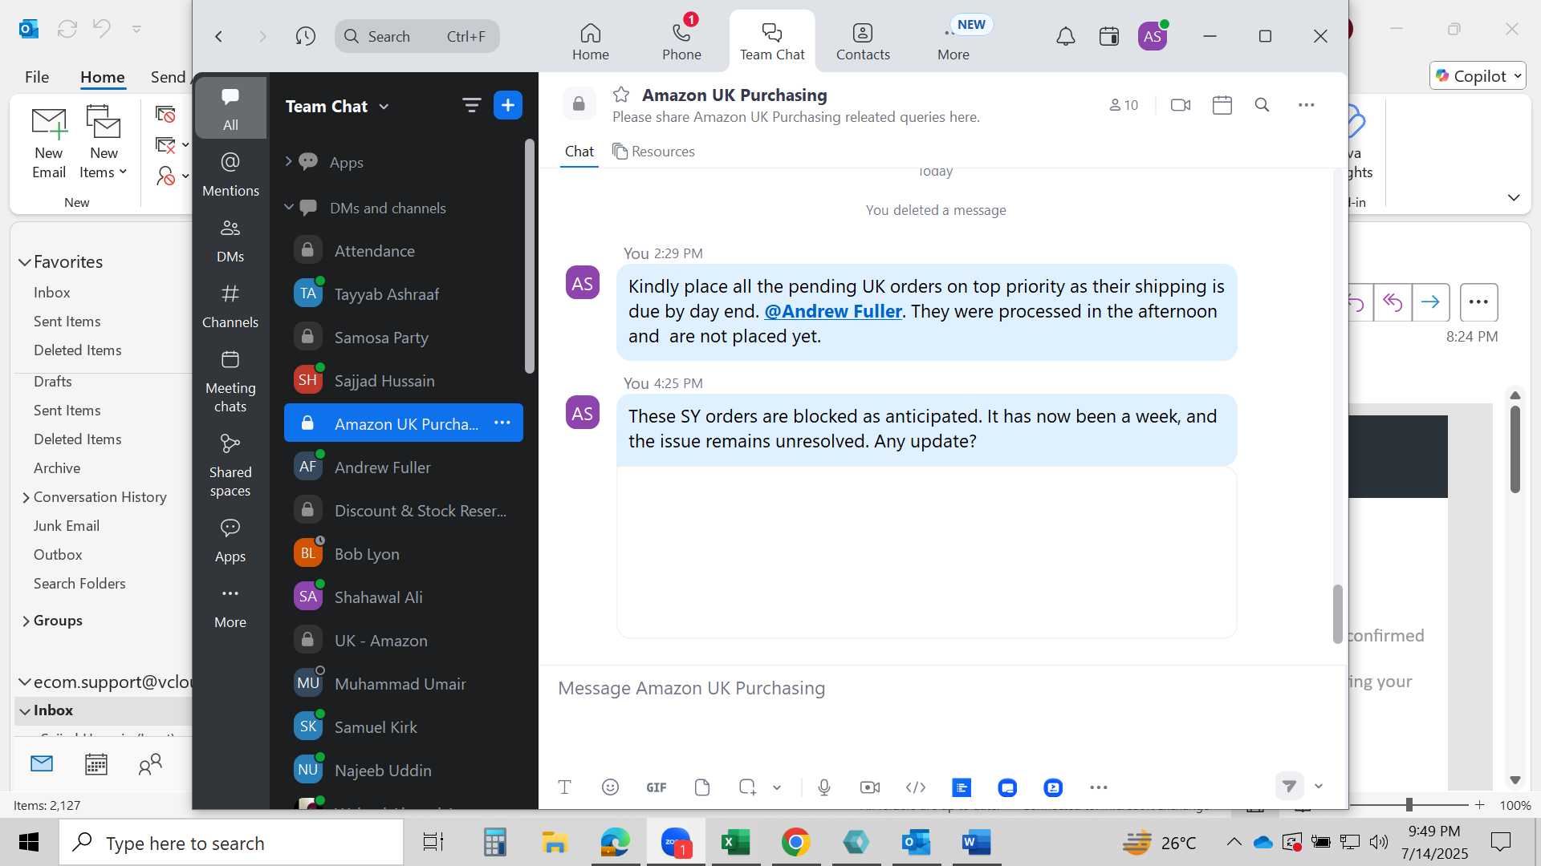Open the Najeeb Uddin chat

pos(404,770)
